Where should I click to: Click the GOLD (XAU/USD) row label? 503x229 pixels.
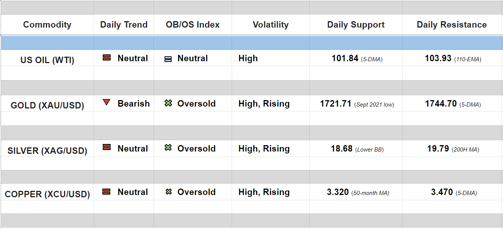point(47,105)
